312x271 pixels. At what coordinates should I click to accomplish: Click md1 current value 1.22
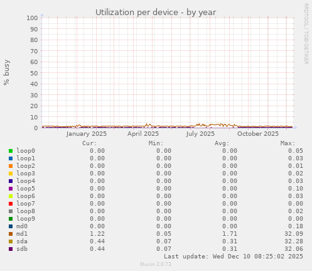(97, 234)
